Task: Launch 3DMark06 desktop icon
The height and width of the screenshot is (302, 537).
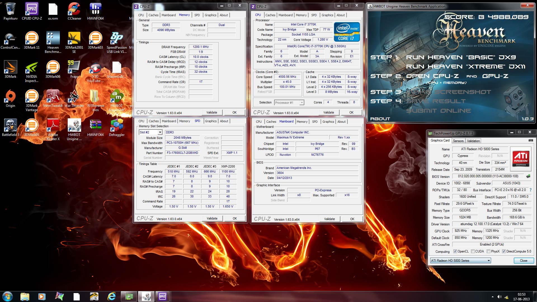Action: tap(53, 69)
